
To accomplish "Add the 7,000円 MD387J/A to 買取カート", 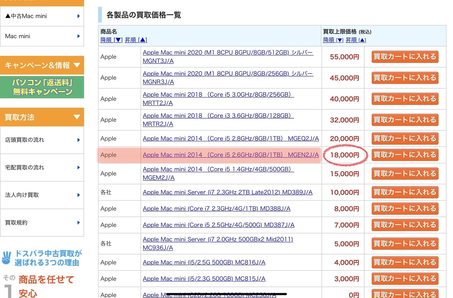I will point(405,225).
